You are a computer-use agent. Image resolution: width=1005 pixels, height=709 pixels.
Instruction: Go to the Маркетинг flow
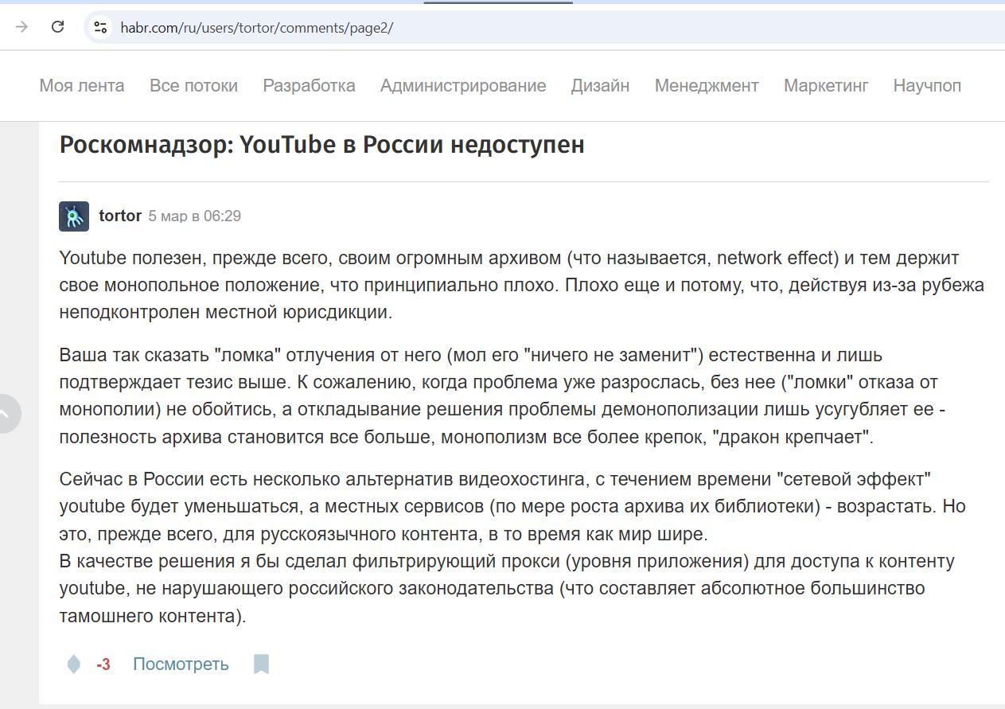[x=826, y=85]
